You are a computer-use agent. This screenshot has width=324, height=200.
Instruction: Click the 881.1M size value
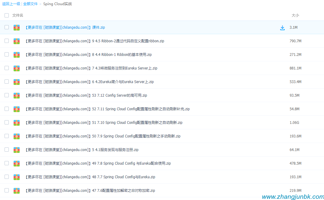296,68
